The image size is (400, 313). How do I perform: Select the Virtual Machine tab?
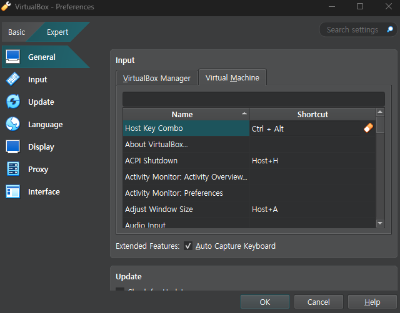(232, 77)
